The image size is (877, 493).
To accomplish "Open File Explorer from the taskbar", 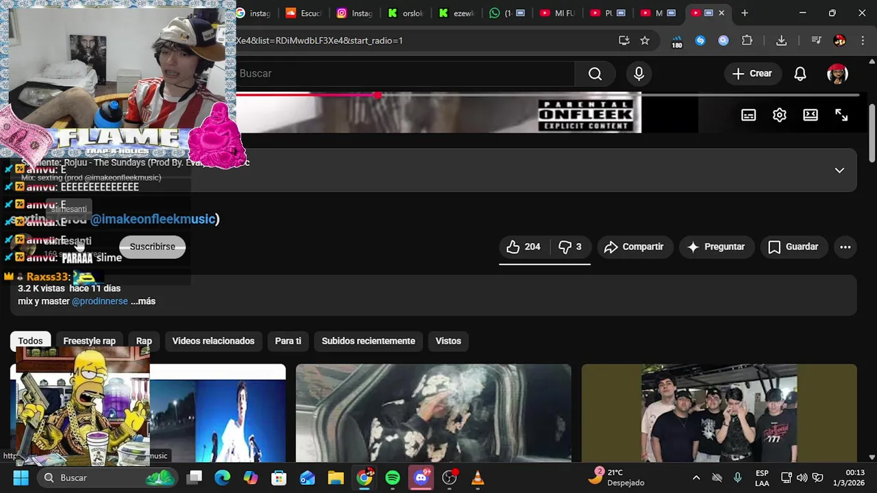I will click(335, 478).
